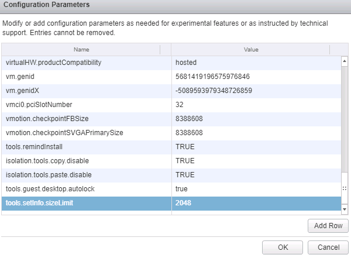Click the isolation.tools.paste.disable value cell
Viewport: 351px width, 258px height.
(185, 174)
